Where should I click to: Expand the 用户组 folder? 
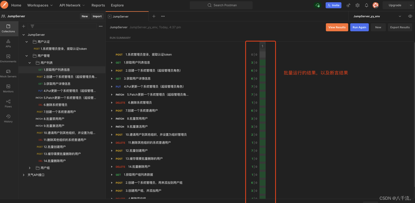pos(30,168)
